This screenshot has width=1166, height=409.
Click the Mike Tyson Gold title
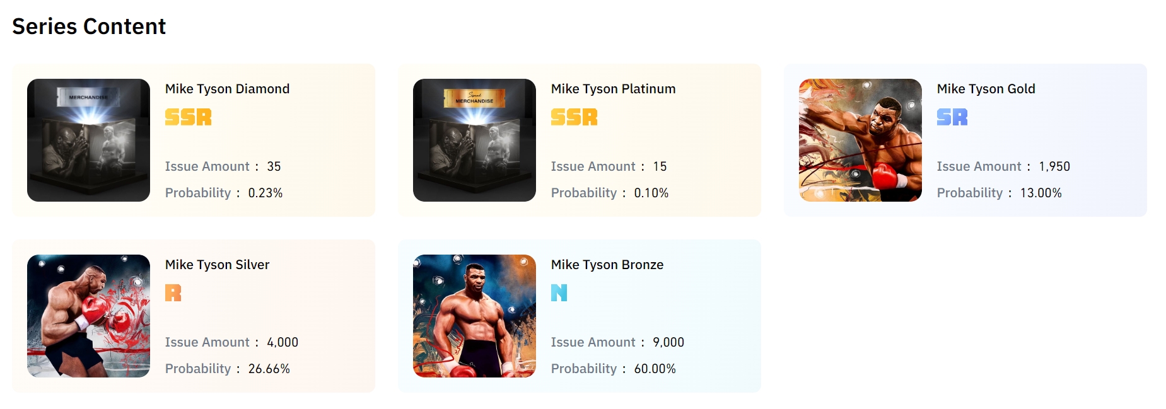point(986,89)
